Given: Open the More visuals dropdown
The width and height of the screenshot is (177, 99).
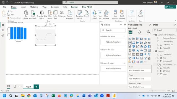Looking at the screenshot, I should [106, 17].
